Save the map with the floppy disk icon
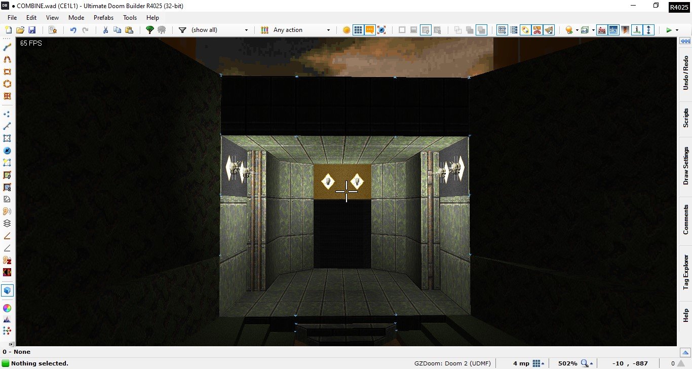This screenshot has height=369, width=692. pyautogui.click(x=31, y=30)
